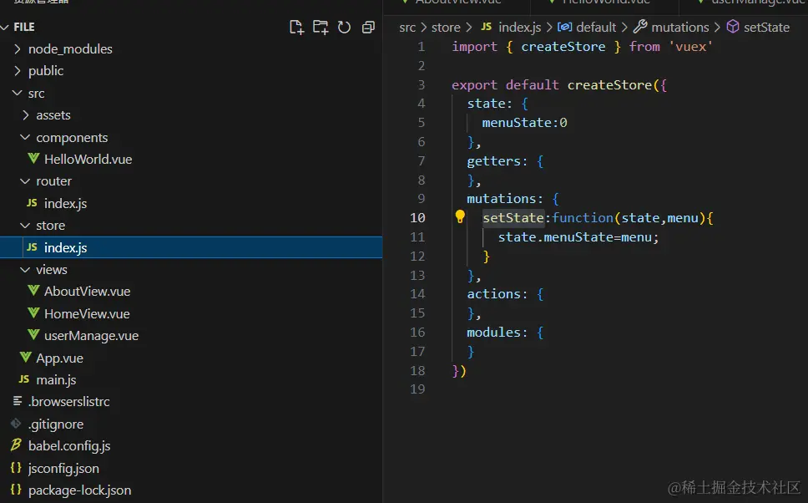Expand the assets folder
Screen dimensions: 808x503
[25, 115]
